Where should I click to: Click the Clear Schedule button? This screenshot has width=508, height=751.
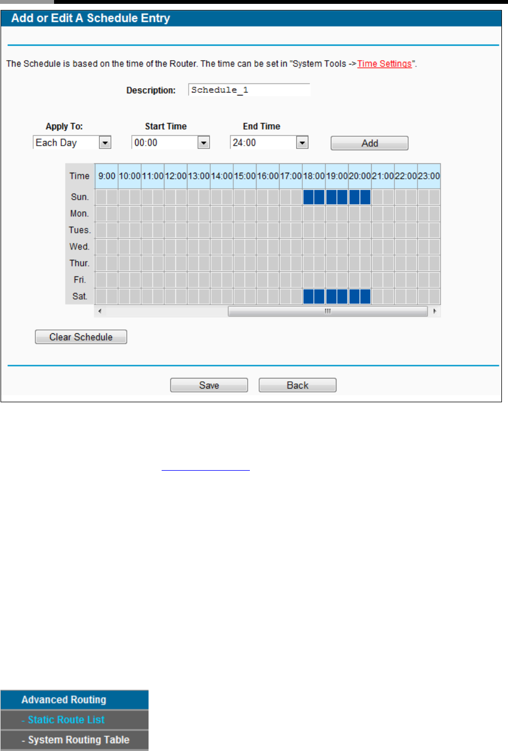(x=81, y=337)
